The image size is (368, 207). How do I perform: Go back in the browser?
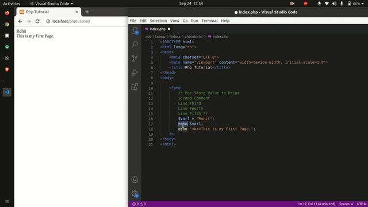tap(20, 21)
